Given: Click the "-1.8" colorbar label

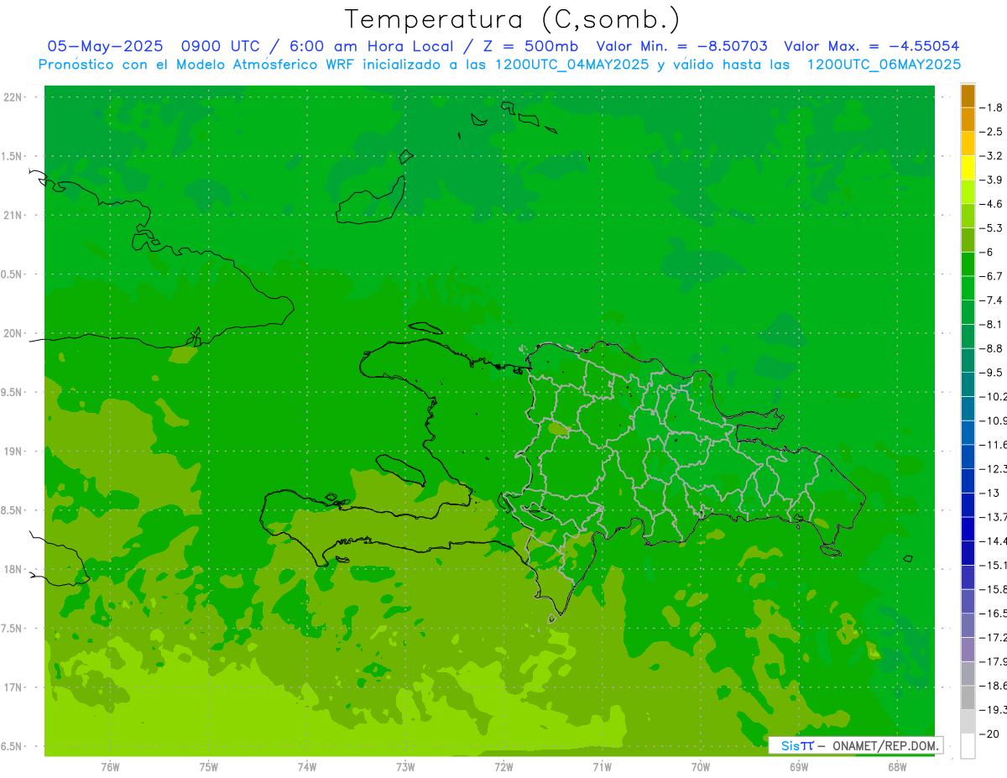Looking at the screenshot, I should 991,107.
